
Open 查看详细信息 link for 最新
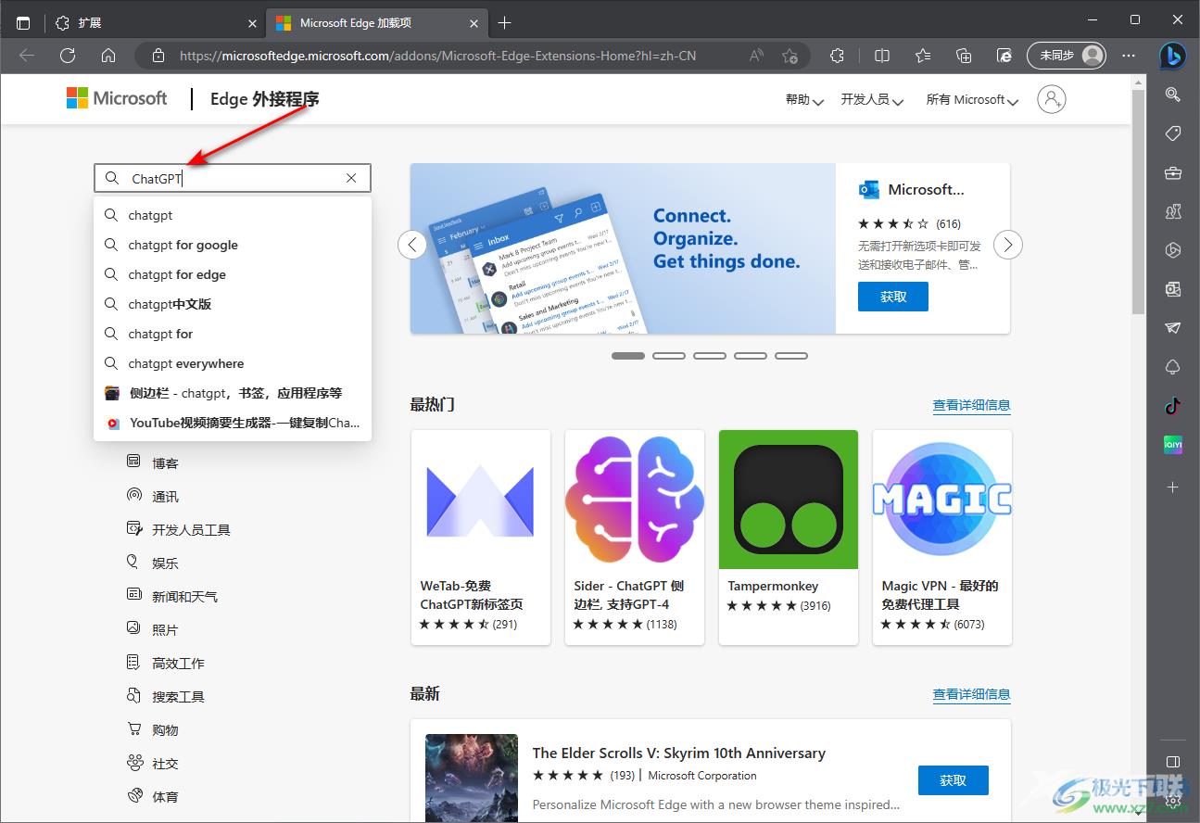pos(971,694)
